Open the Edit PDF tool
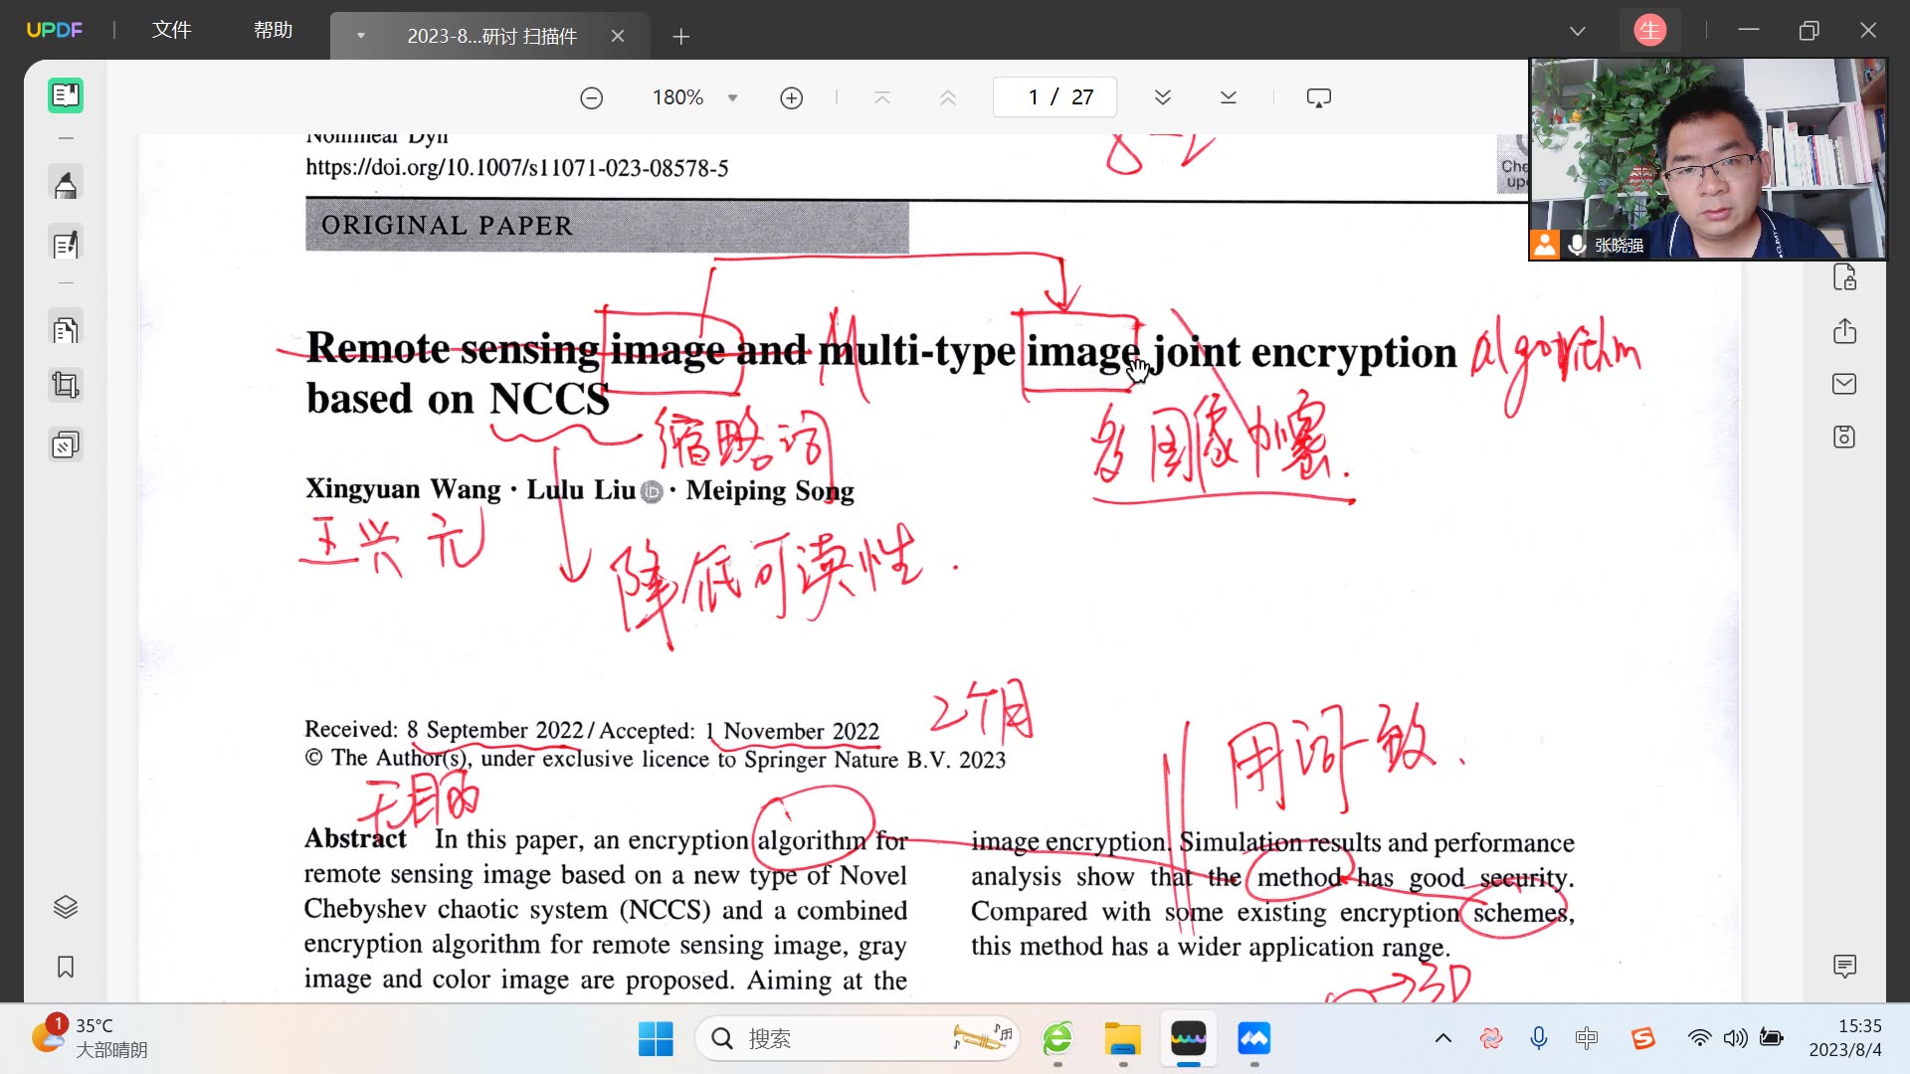This screenshot has width=1910, height=1074. pyautogui.click(x=66, y=245)
